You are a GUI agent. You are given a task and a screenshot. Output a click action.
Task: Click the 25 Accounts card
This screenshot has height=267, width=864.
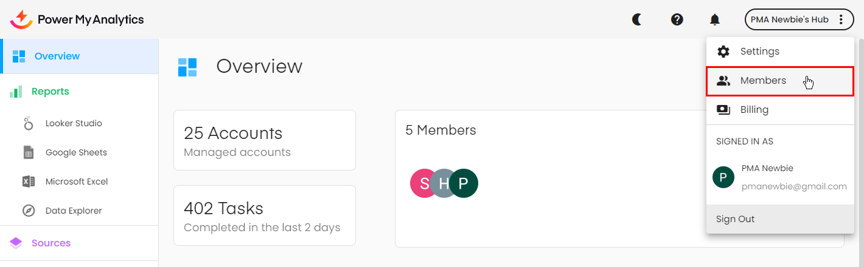264,140
